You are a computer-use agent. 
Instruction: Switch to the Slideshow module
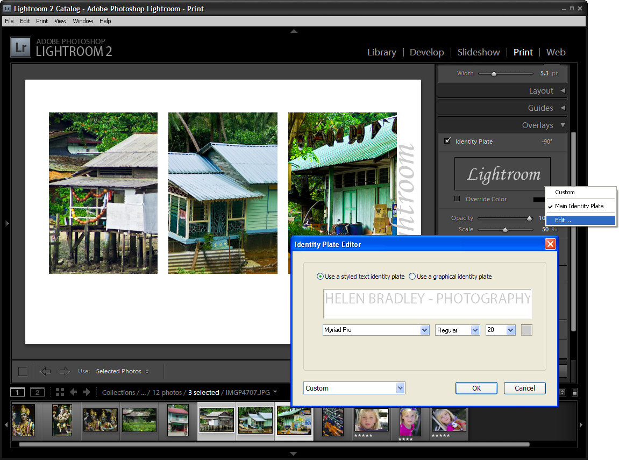pos(479,52)
